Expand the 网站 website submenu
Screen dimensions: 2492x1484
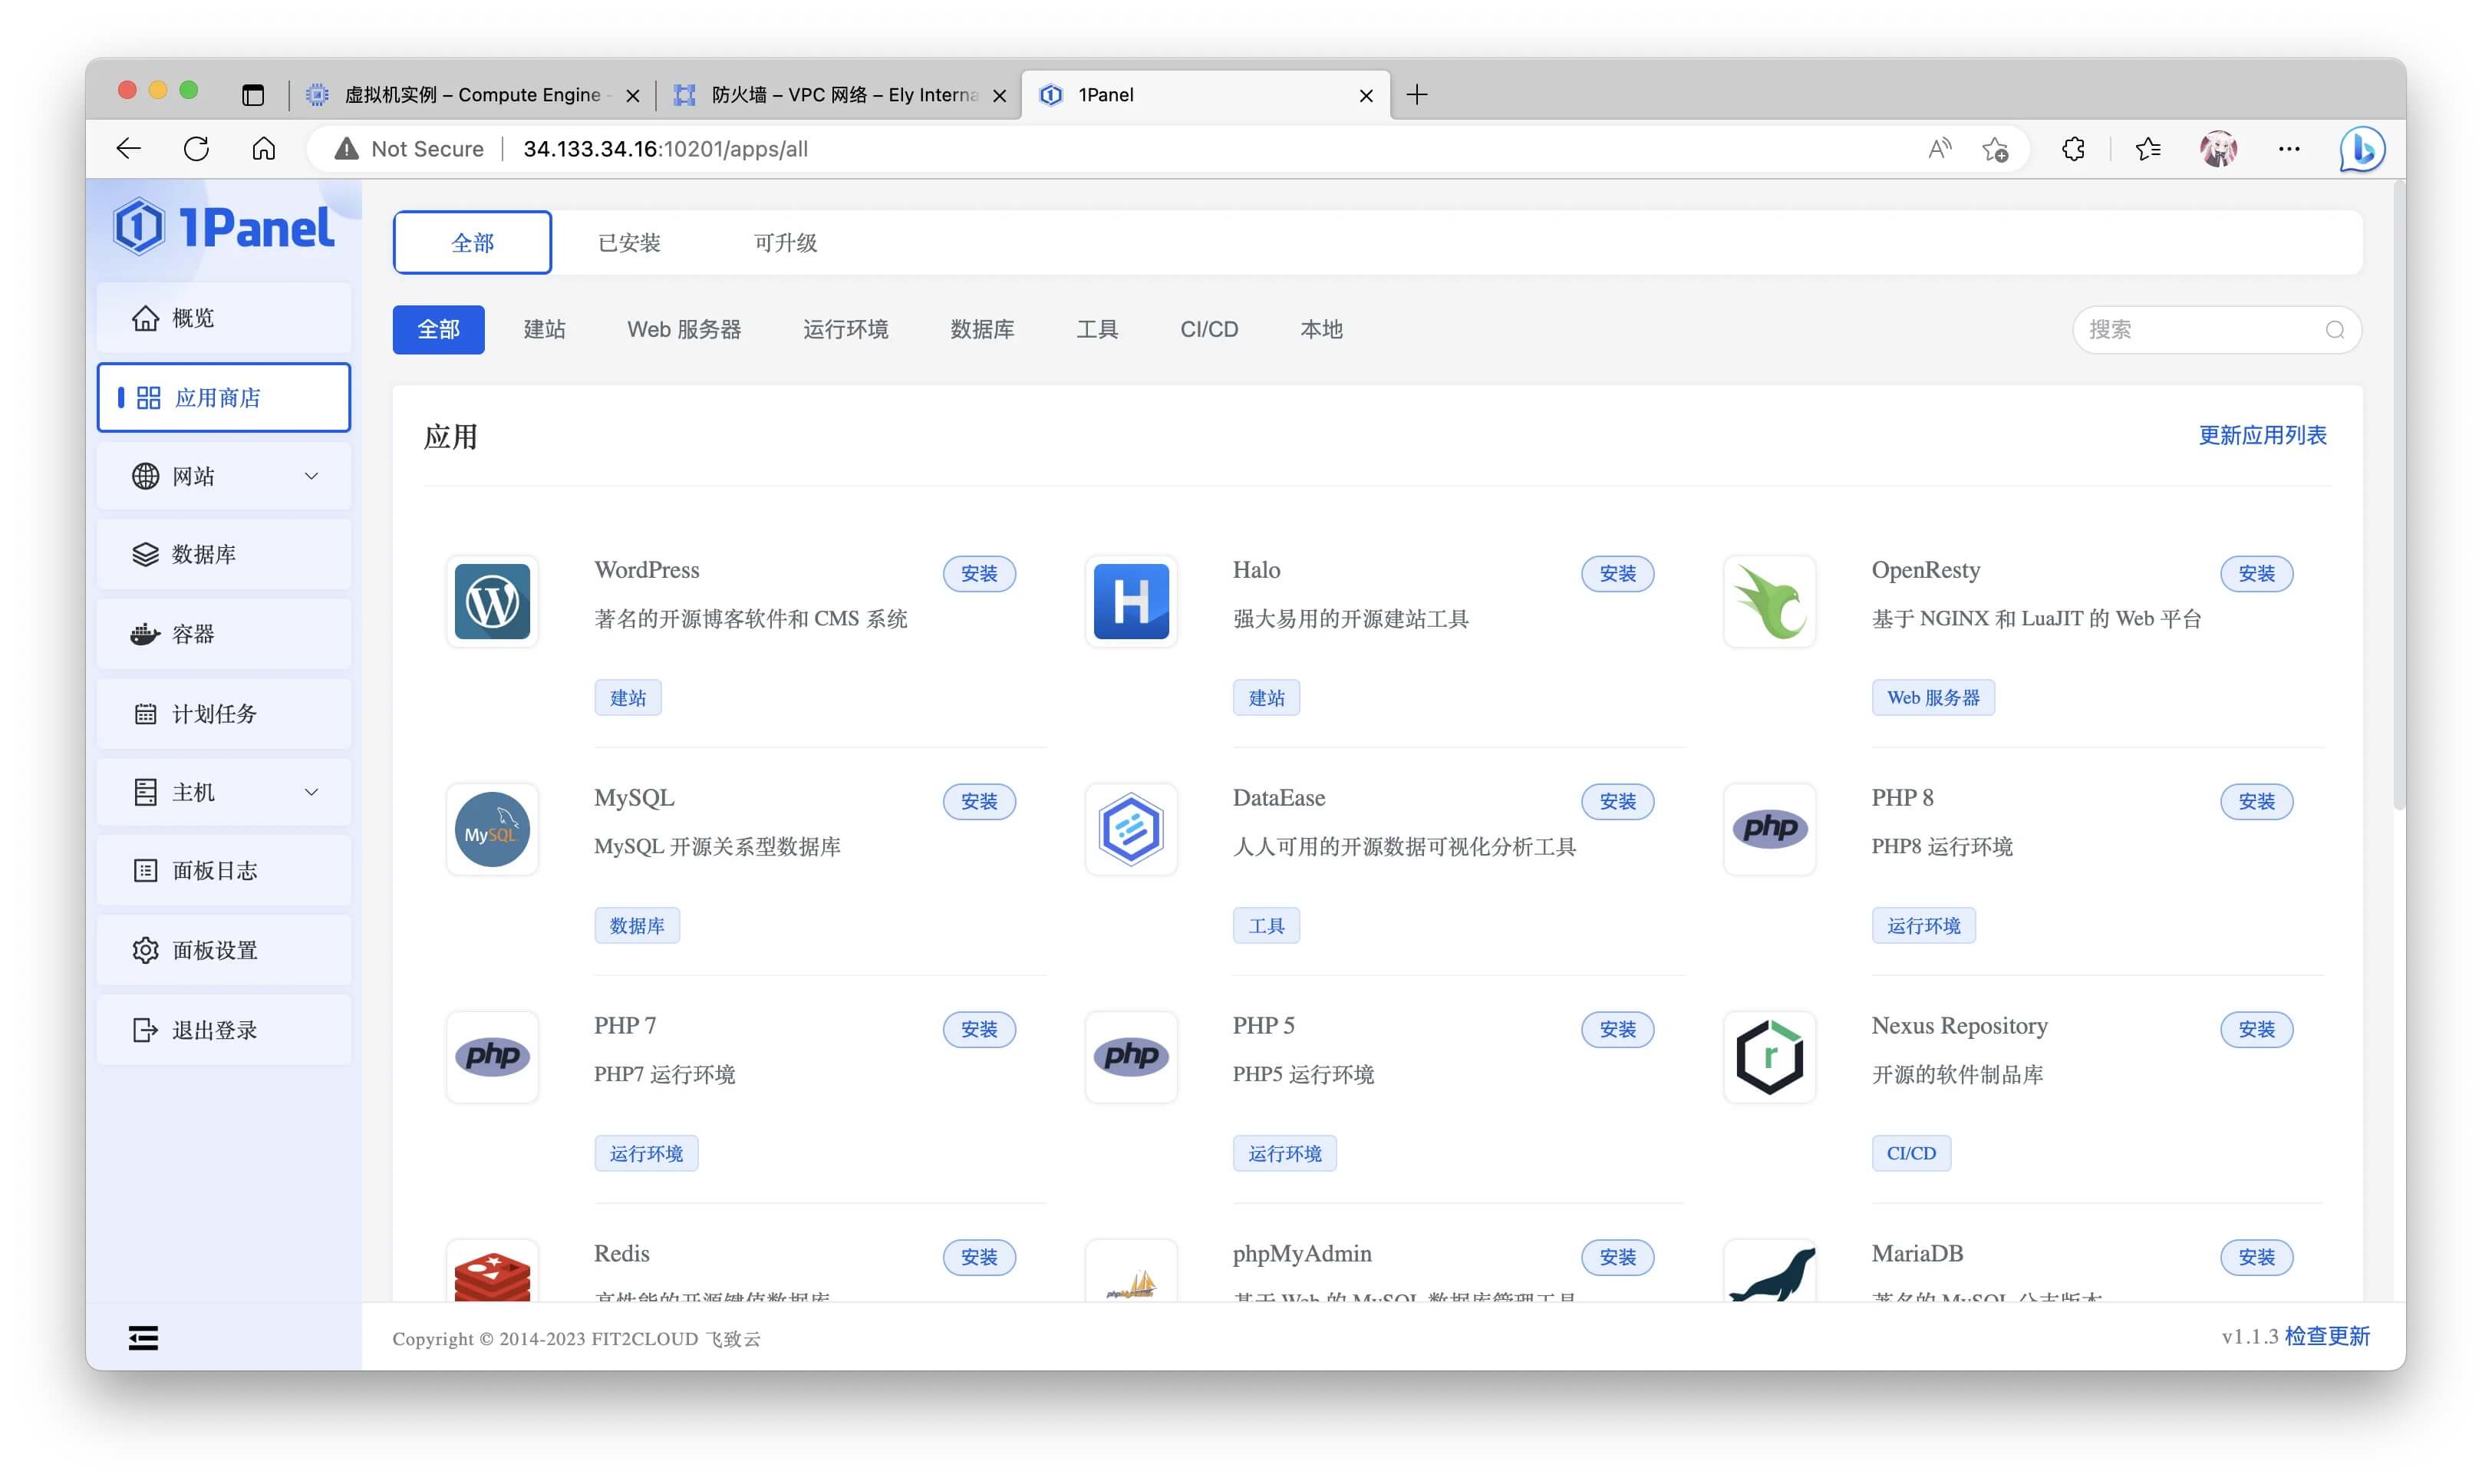click(223, 476)
